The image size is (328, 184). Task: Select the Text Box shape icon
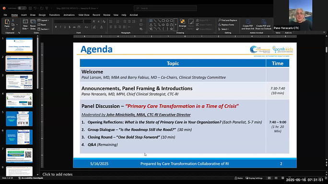pyautogui.click(x=151, y=21)
